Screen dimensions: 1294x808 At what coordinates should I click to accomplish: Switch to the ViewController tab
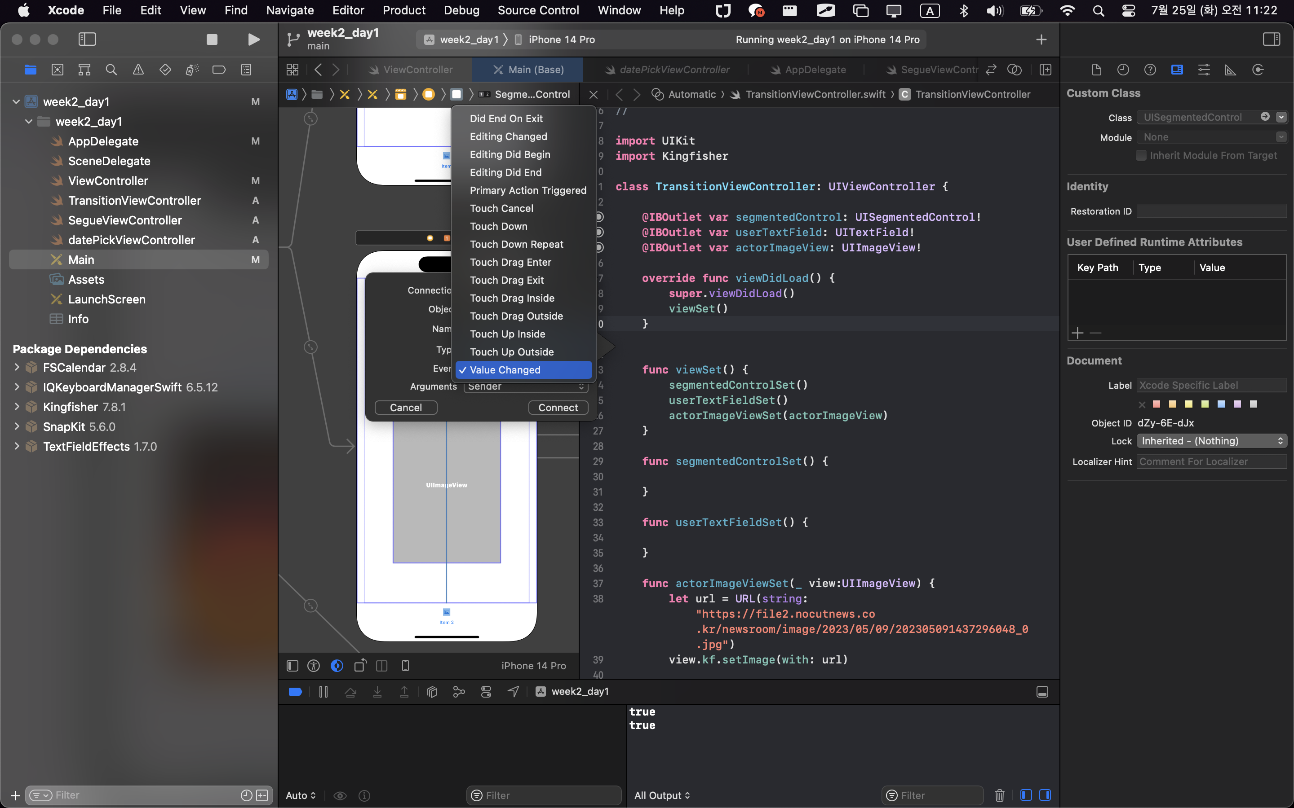[411, 70]
